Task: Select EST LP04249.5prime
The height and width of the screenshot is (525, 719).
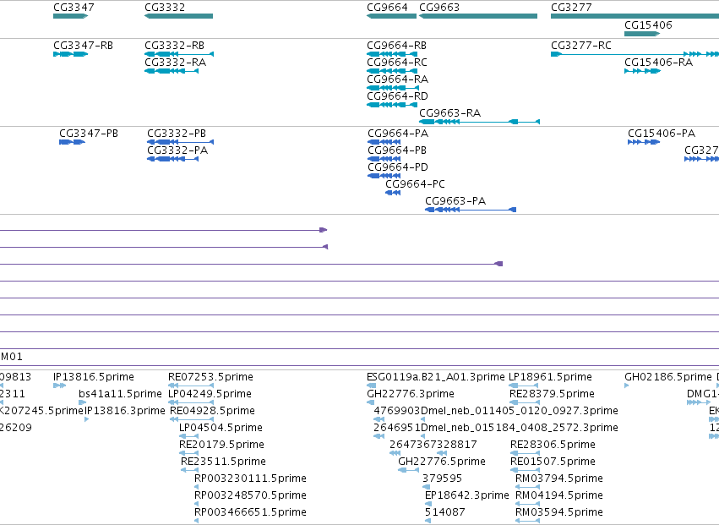Action: pos(191,402)
